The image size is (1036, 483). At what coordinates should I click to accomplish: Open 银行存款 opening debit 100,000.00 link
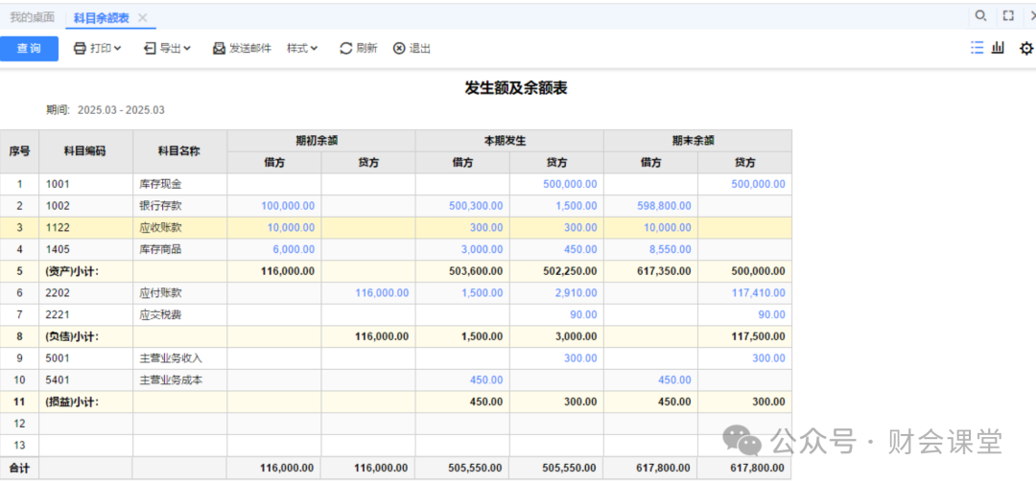point(288,206)
